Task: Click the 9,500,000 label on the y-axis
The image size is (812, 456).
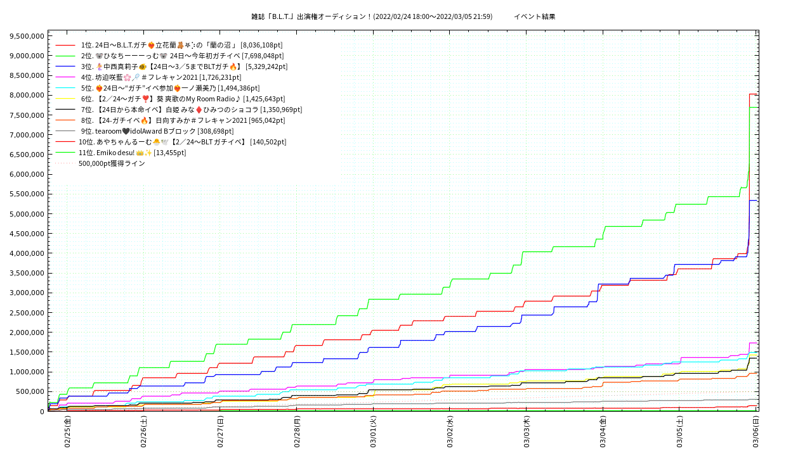Action: [x=26, y=36]
